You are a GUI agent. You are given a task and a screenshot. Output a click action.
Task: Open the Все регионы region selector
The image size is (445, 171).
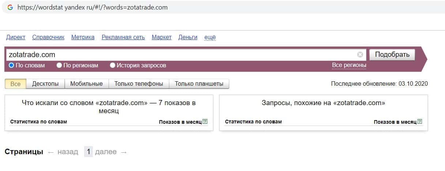pyautogui.click(x=349, y=65)
